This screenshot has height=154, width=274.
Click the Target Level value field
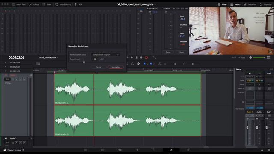point(95,59)
